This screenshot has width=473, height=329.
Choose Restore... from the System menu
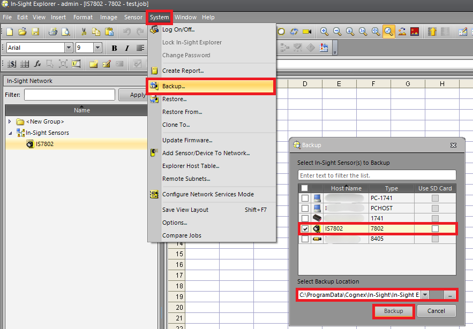[x=174, y=99]
